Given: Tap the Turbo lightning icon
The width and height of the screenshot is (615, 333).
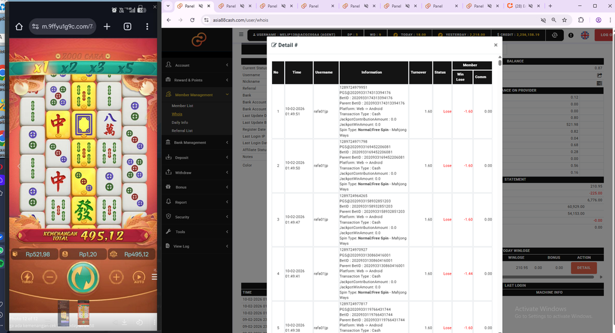Looking at the screenshot, I should coord(27,277).
